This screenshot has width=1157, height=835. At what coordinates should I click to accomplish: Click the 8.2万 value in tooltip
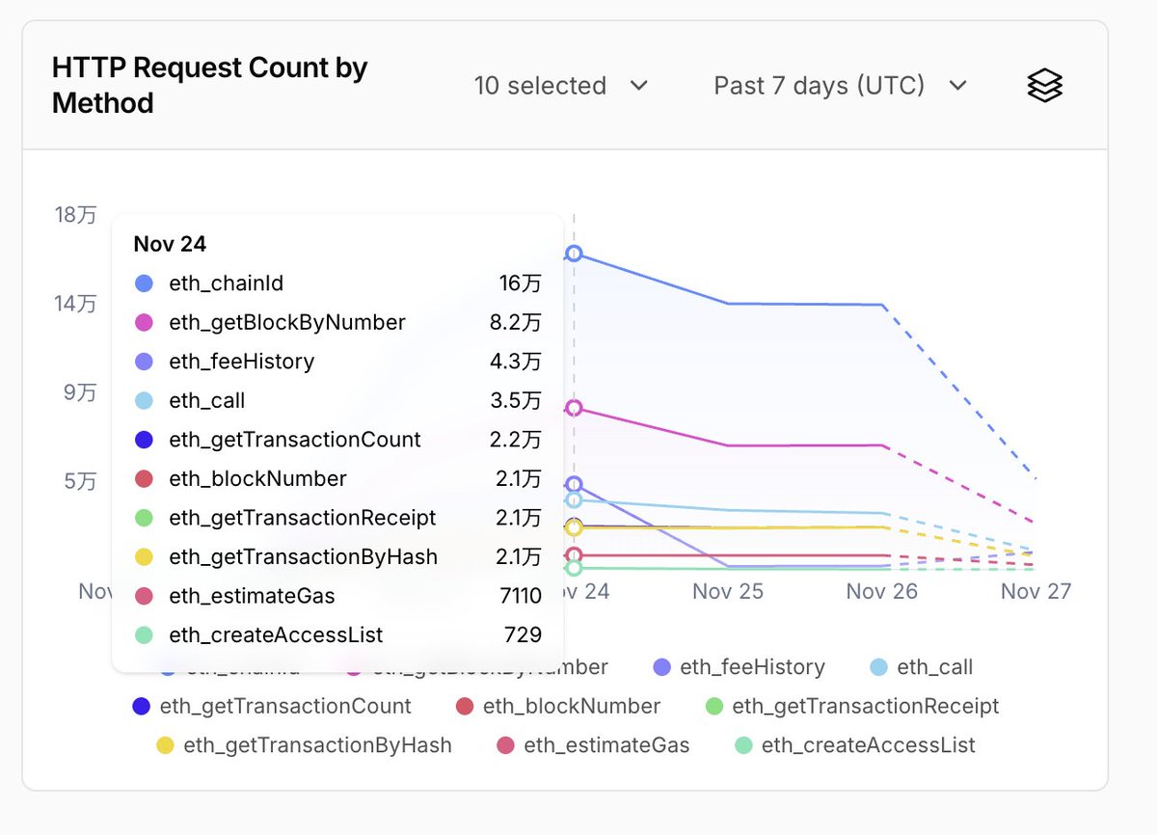pyautogui.click(x=516, y=322)
